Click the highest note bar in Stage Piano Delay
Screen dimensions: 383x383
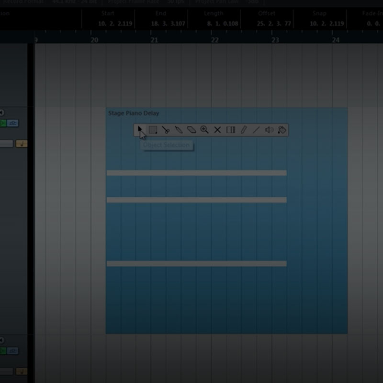click(197, 173)
